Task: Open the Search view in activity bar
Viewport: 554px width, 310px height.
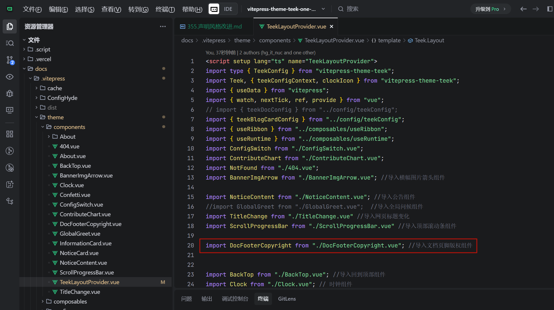Action: tap(10, 43)
